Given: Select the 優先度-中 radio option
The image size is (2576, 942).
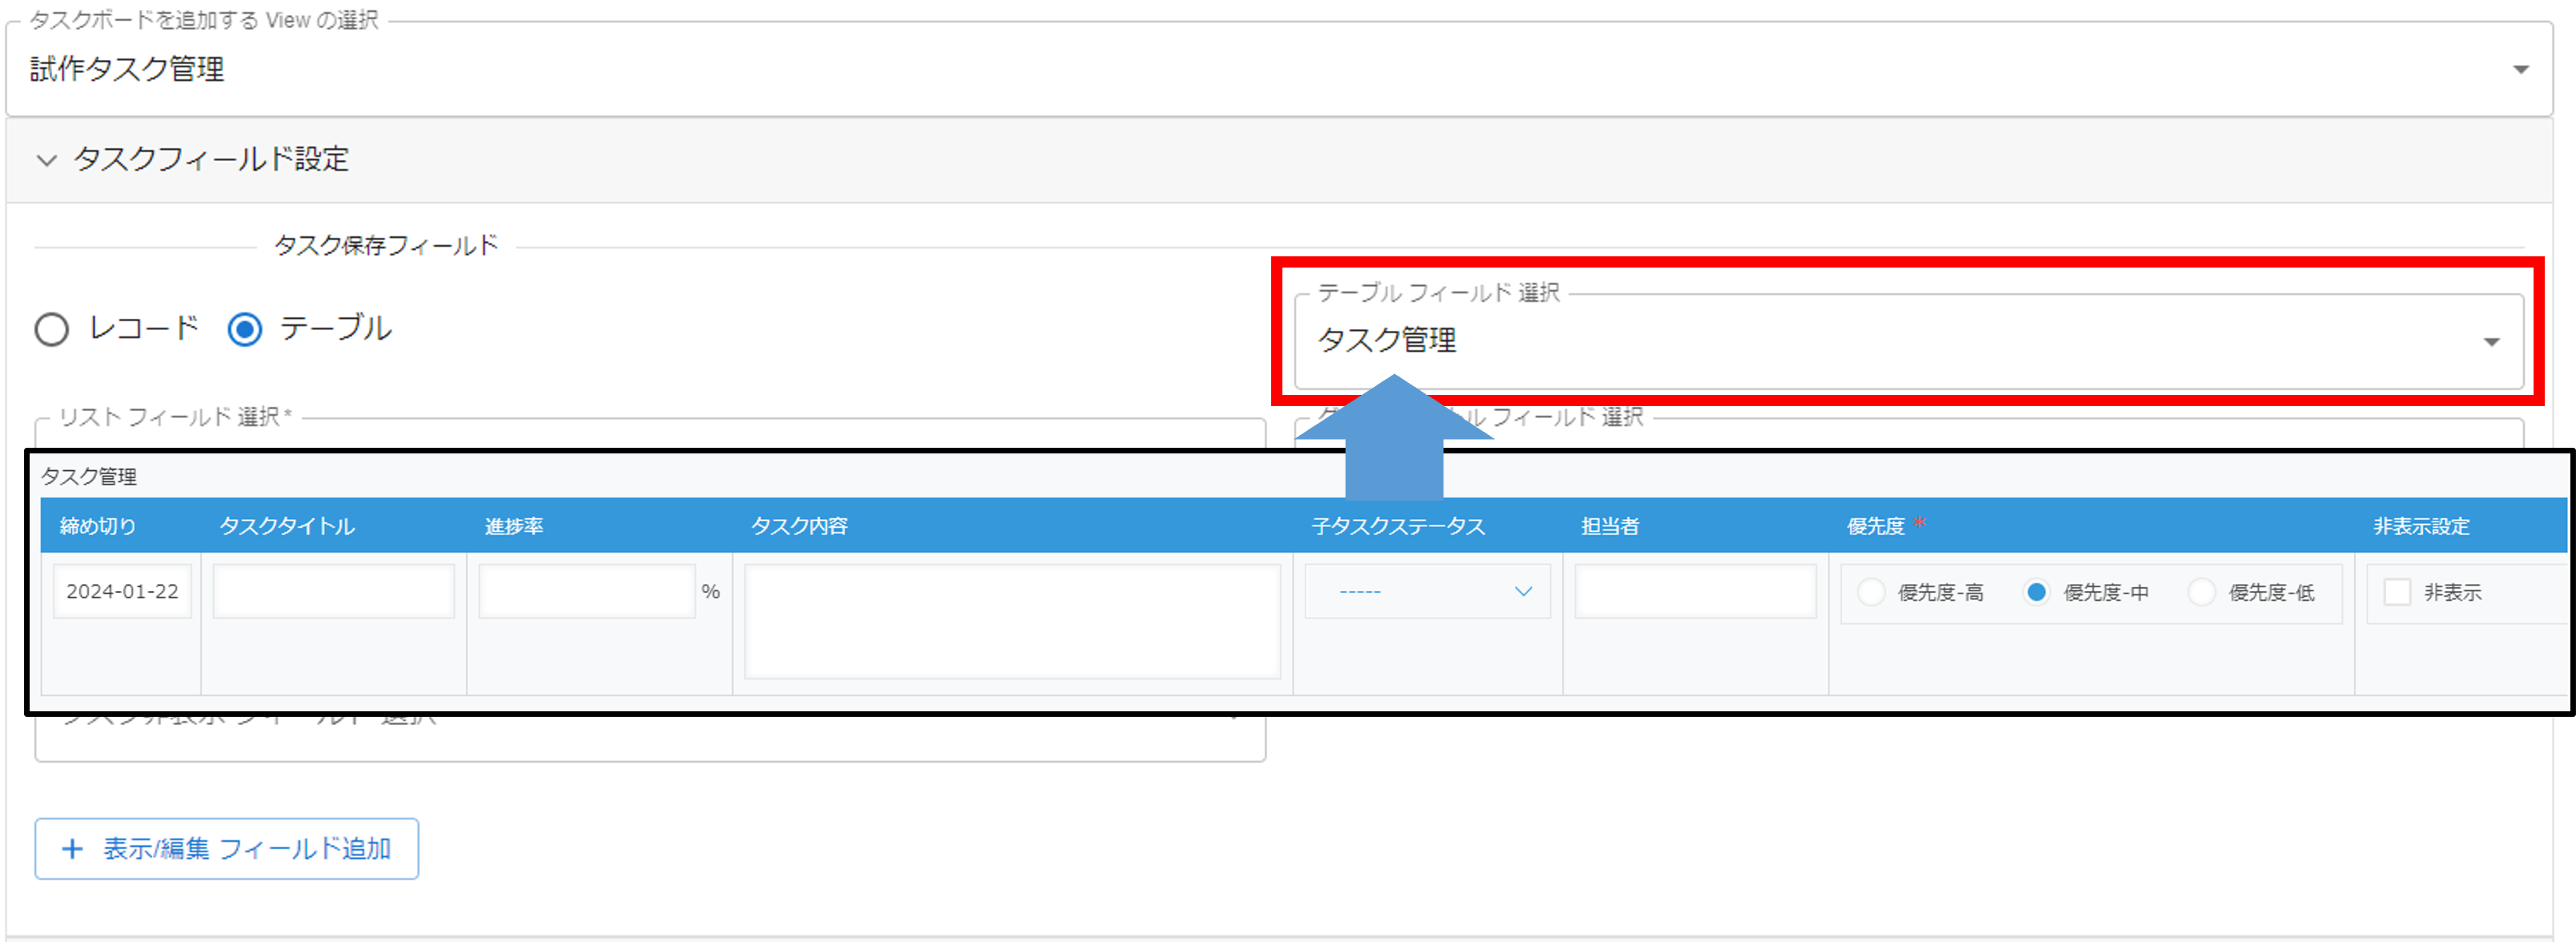Looking at the screenshot, I should (2036, 592).
